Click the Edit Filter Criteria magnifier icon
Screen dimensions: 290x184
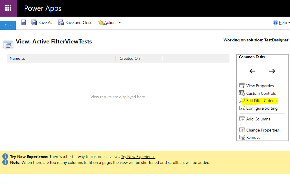(x=242, y=100)
